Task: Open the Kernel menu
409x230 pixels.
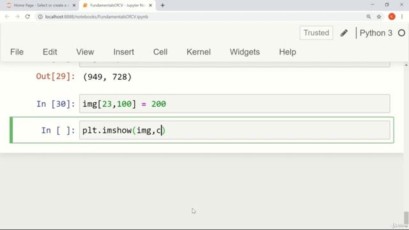Action: pos(199,52)
